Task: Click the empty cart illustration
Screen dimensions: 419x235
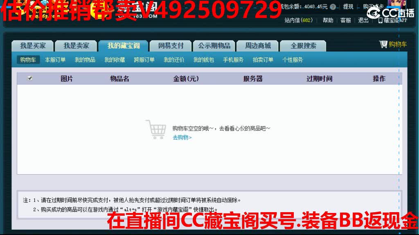Action: (x=156, y=129)
